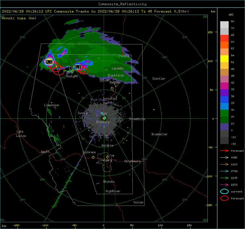Click the red forecast arrow legend icon
Viewport: 245px width, 229px height.
224,151
